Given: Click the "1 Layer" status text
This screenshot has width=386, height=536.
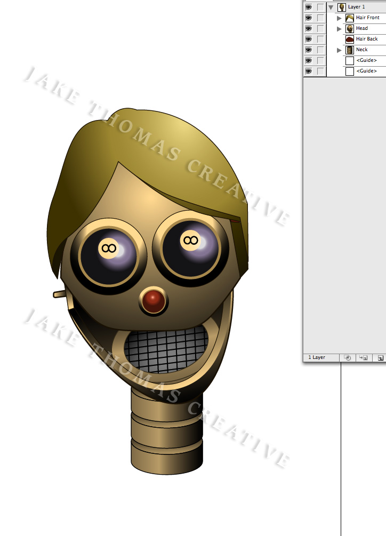Looking at the screenshot, I should click(317, 357).
